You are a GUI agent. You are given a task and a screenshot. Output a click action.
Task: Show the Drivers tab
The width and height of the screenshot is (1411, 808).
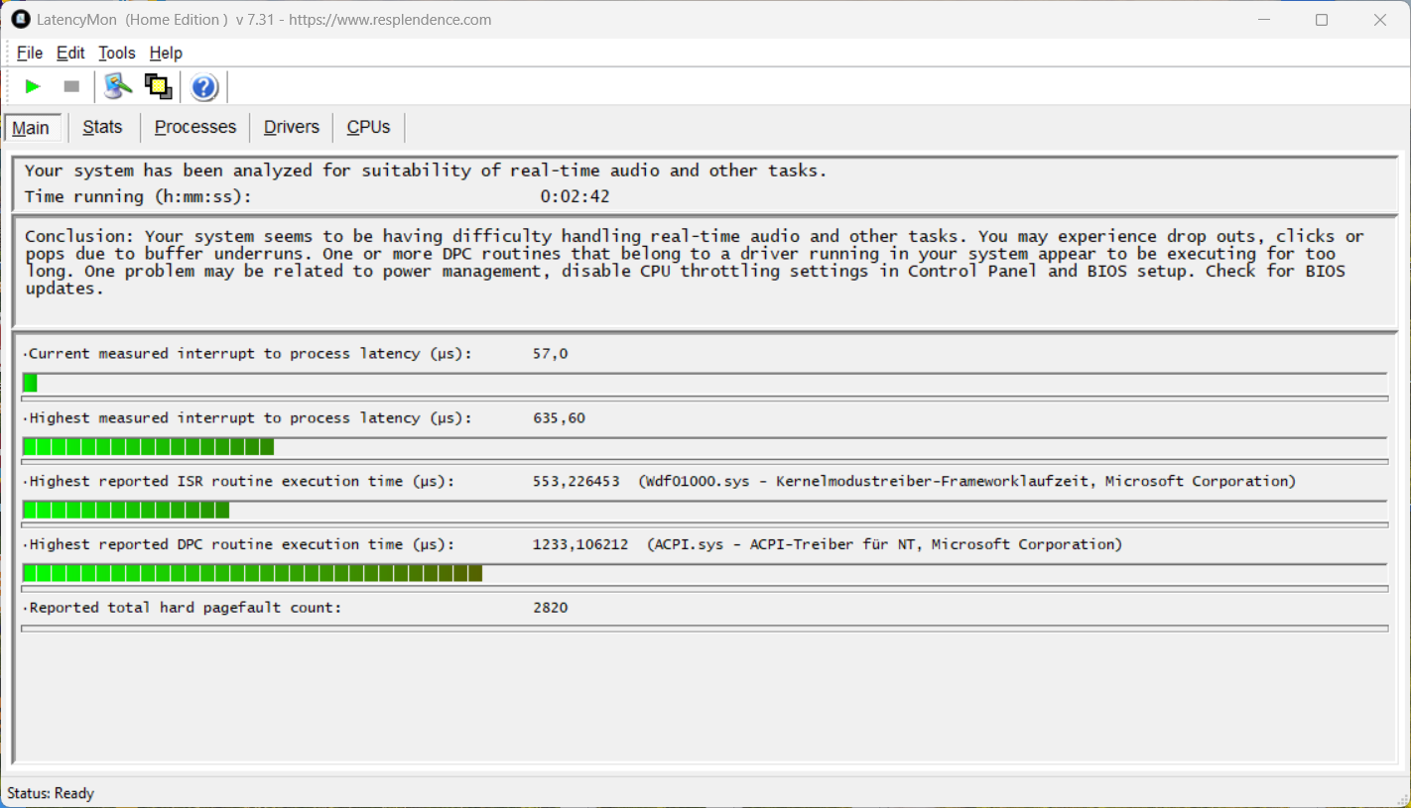291,127
